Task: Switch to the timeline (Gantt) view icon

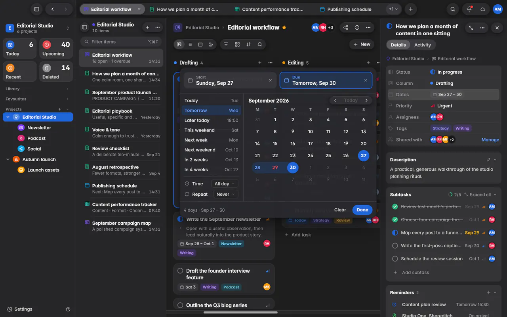Action: click(x=211, y=44)
